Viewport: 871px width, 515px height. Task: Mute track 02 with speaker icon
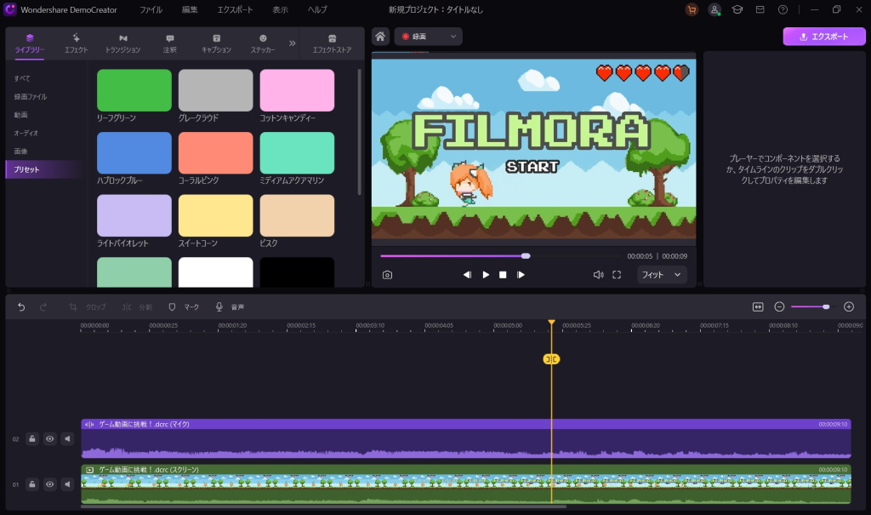point(67,439)
